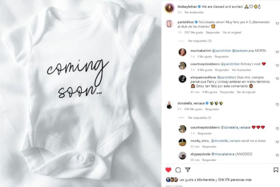Like parishilton's comment with heart
Viewport: 280px width, 187px height.
pos(277,24)
